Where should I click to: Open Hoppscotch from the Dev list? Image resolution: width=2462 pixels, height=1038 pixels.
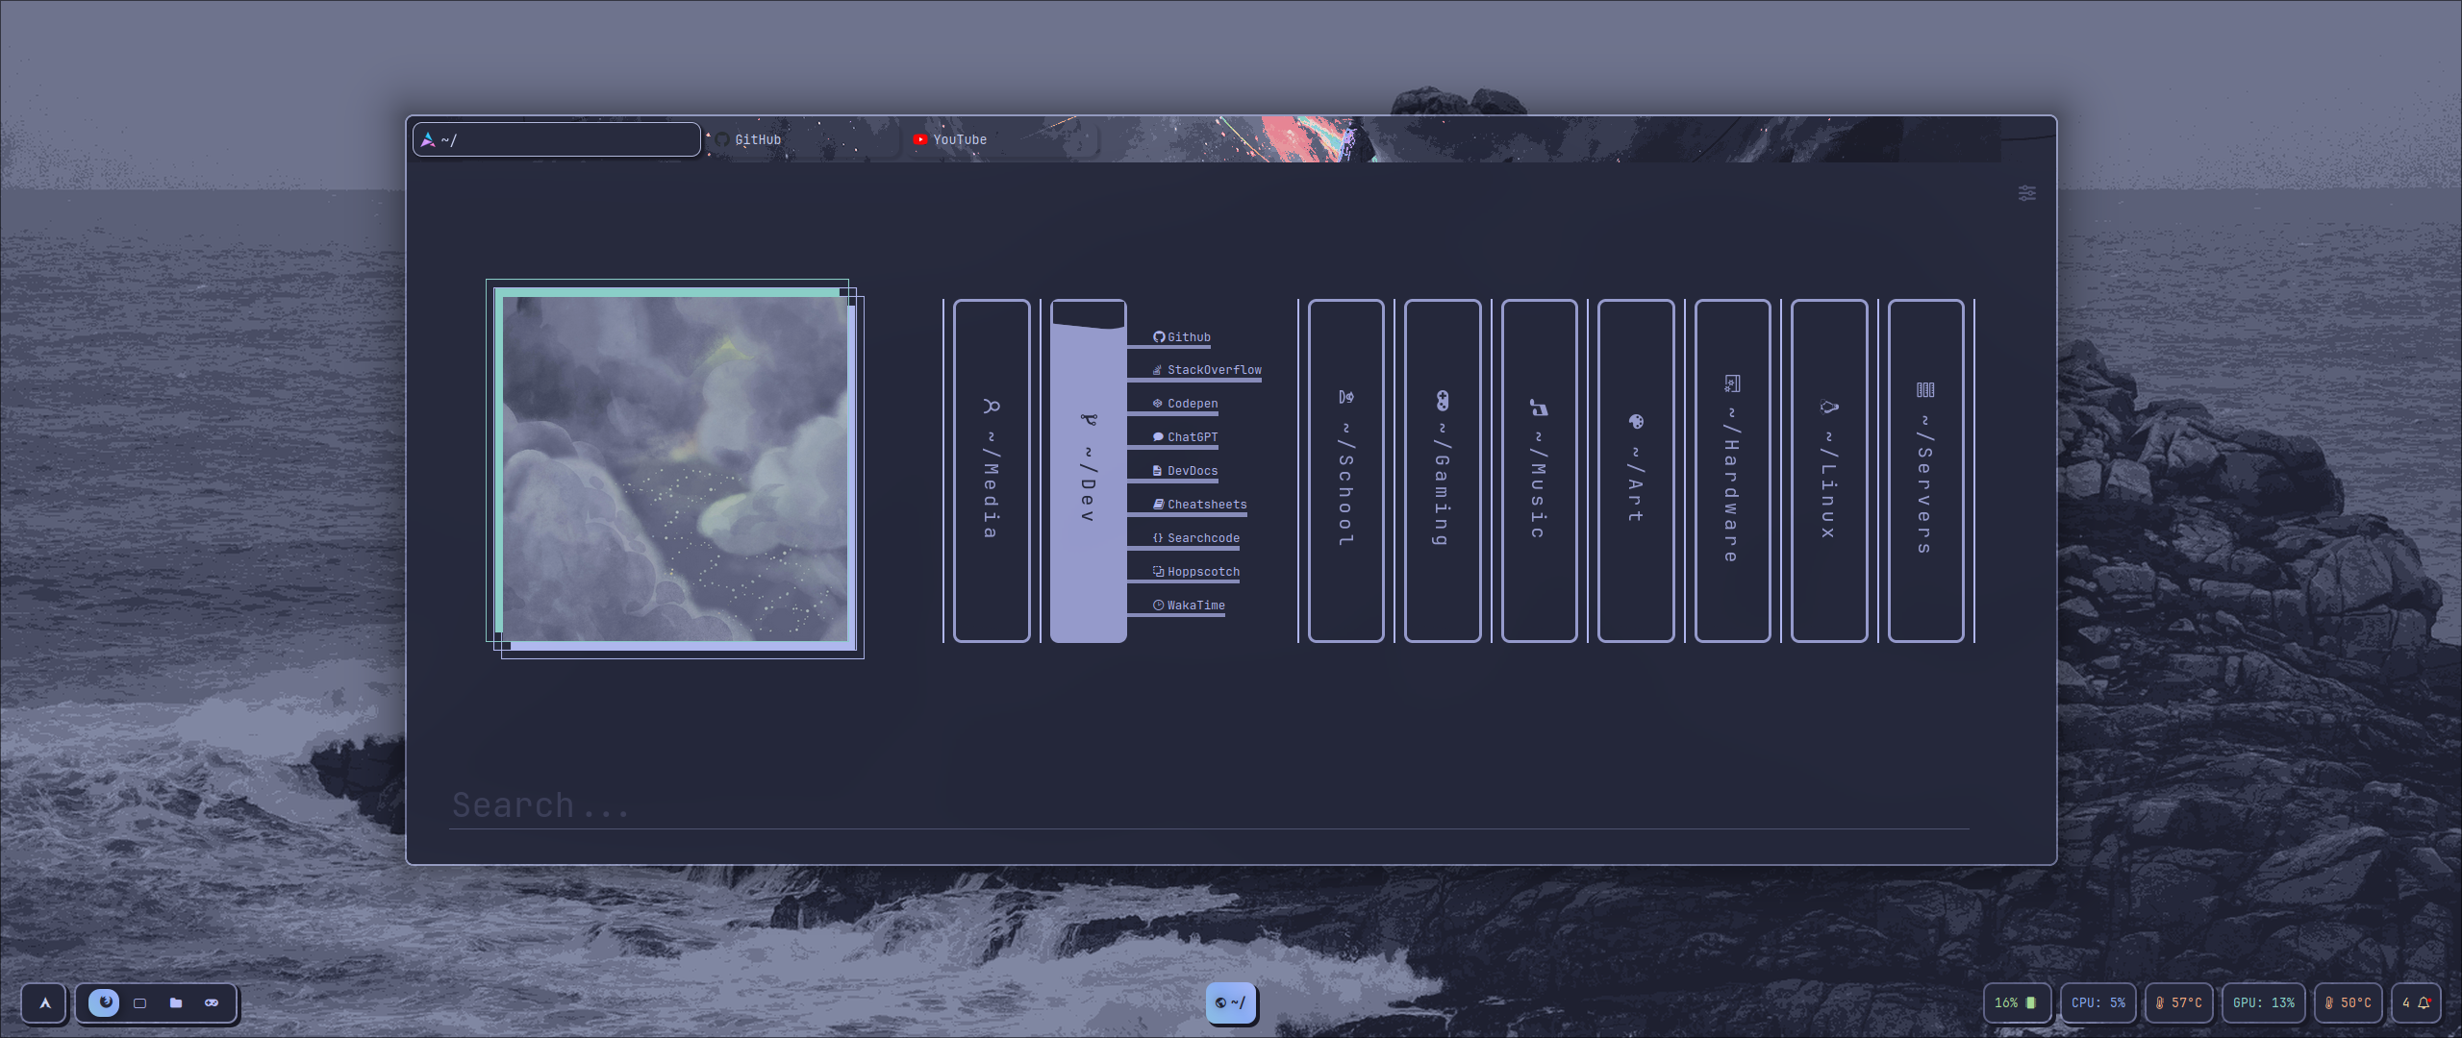tap(1202, 571)
